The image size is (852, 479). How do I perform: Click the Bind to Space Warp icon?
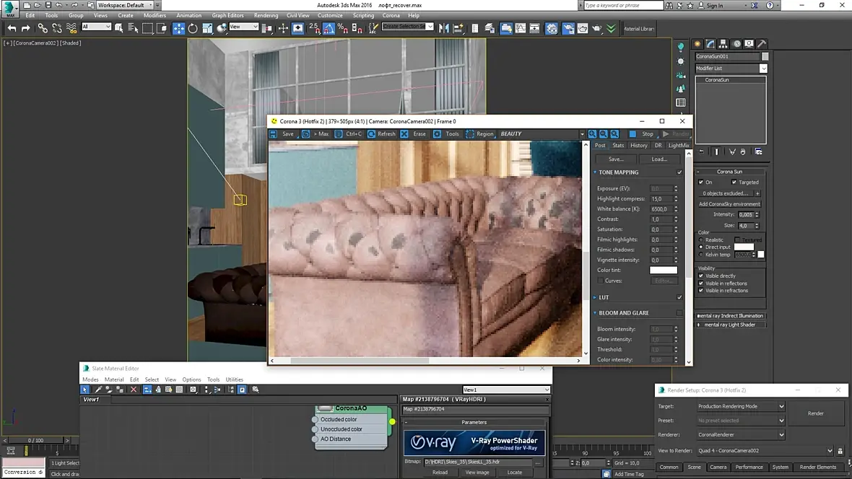[71, 28]
